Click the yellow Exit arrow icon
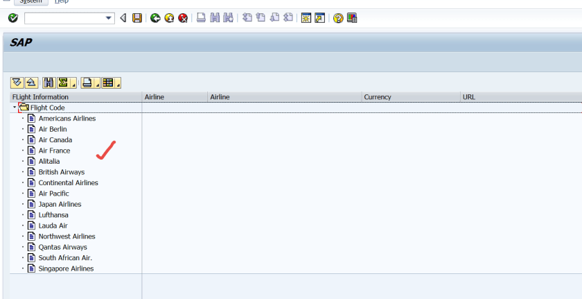This screenshot has width=582, height=299. (x=169, y=18)
